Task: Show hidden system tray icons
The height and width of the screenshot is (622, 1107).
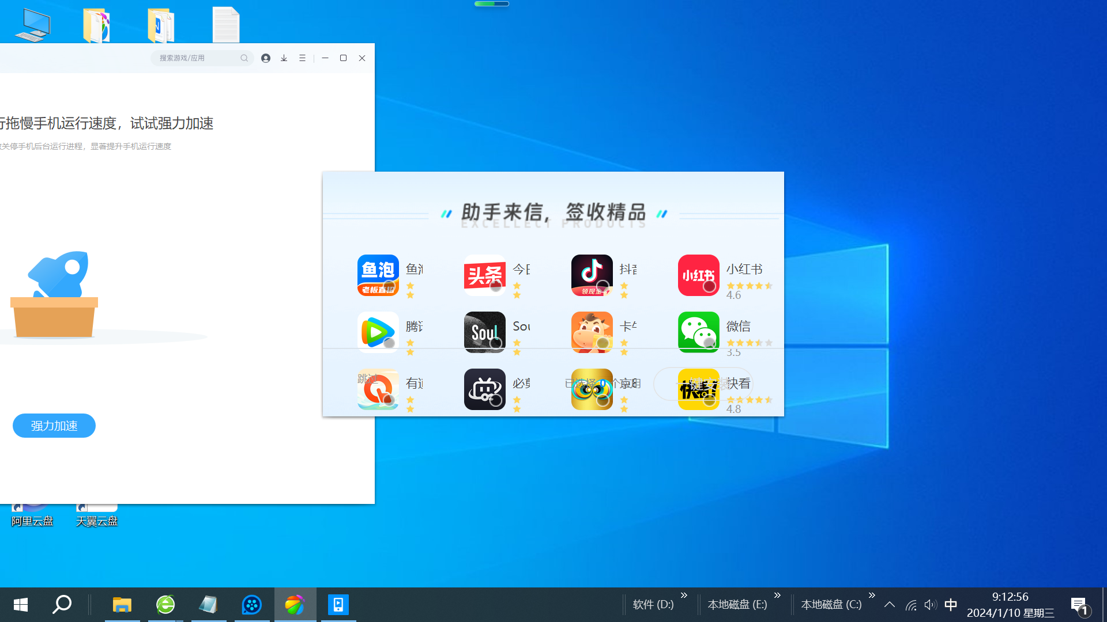Action: point(890,605)
